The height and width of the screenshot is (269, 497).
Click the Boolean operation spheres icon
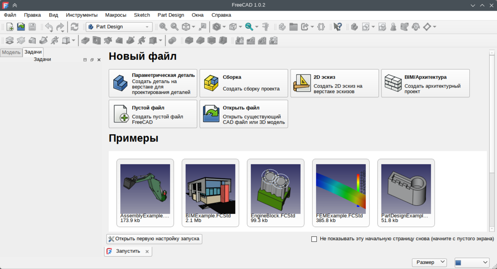click(x=172, y=41)
